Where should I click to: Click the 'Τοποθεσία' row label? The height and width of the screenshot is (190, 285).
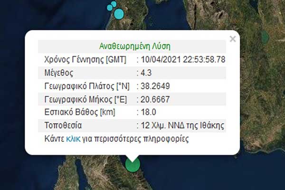pos(60,126)
